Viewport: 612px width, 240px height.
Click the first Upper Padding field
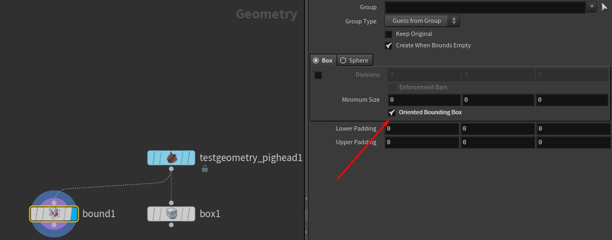click(422, 143)
